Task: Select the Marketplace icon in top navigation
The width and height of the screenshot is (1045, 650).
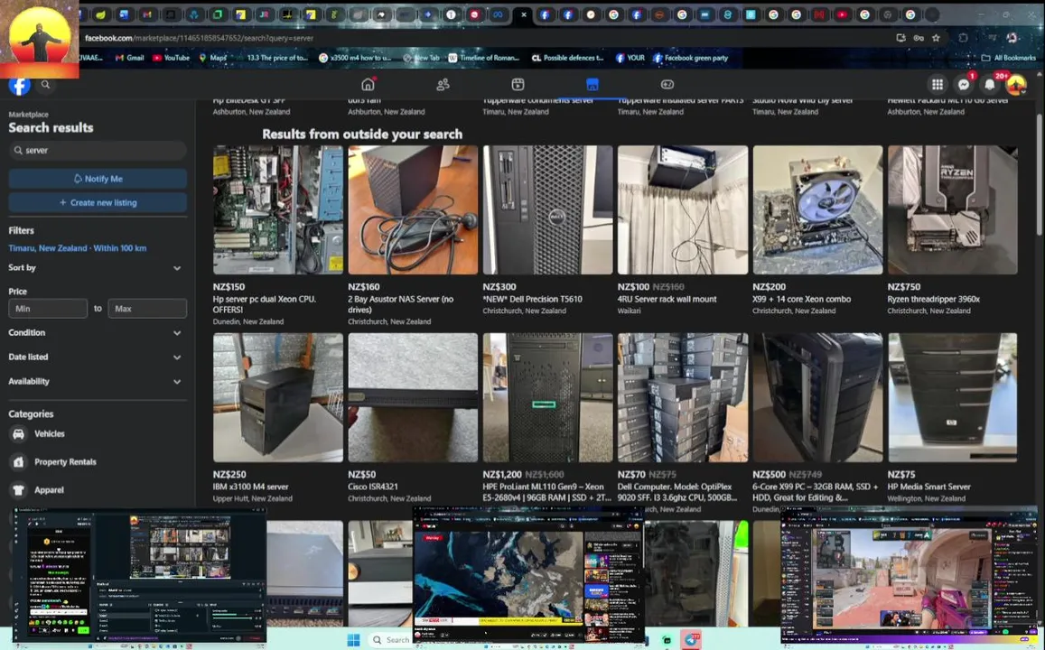Action: tap(592, 85)
